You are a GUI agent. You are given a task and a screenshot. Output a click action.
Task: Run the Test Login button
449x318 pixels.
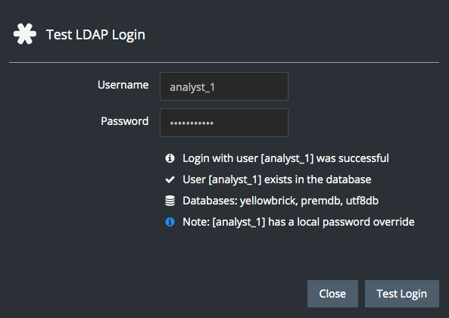402,294
